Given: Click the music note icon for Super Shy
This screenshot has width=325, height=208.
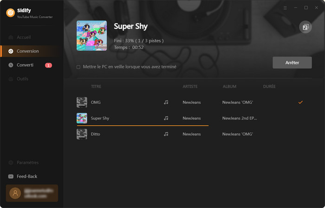Looking at the screenshot, I should 166,118.
